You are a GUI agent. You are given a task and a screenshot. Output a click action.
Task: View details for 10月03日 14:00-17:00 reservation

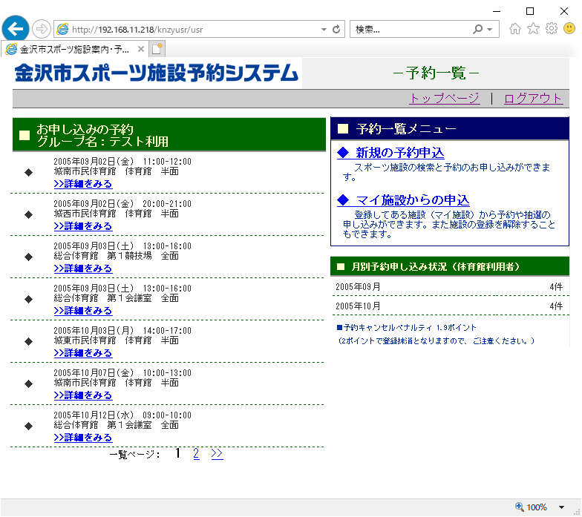tap(83, 353)
